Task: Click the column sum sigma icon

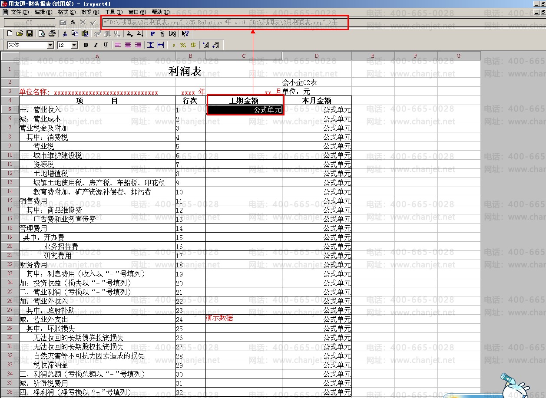Action: pyautogui.click(x=140, y=33)
